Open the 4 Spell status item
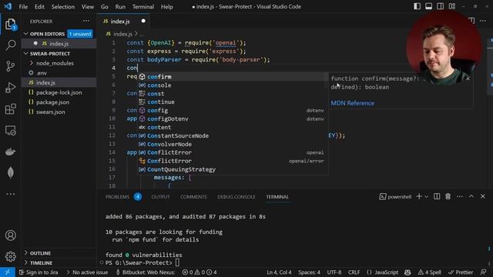493x277 pixels. coord(430,272)
